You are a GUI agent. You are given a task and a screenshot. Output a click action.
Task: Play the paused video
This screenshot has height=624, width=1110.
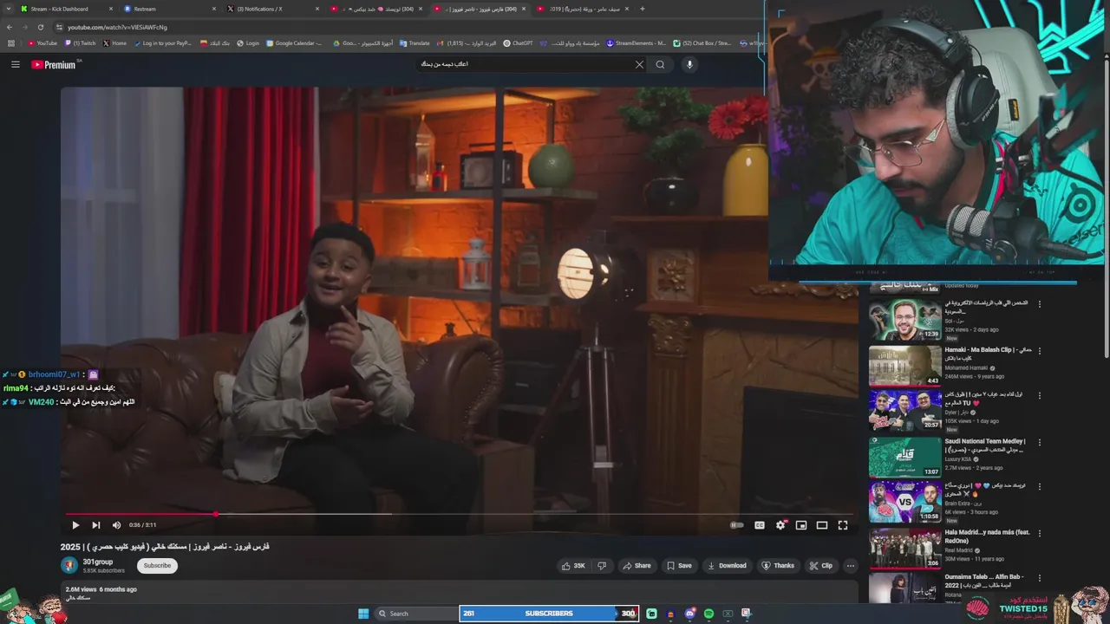[75, 525]
